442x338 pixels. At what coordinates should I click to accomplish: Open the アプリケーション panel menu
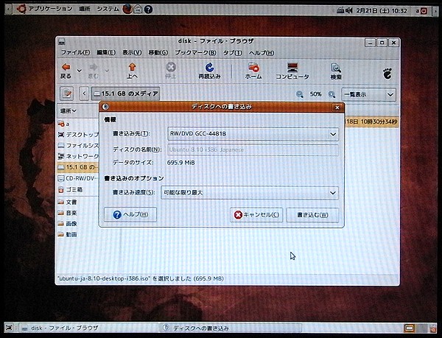point(45,9)
